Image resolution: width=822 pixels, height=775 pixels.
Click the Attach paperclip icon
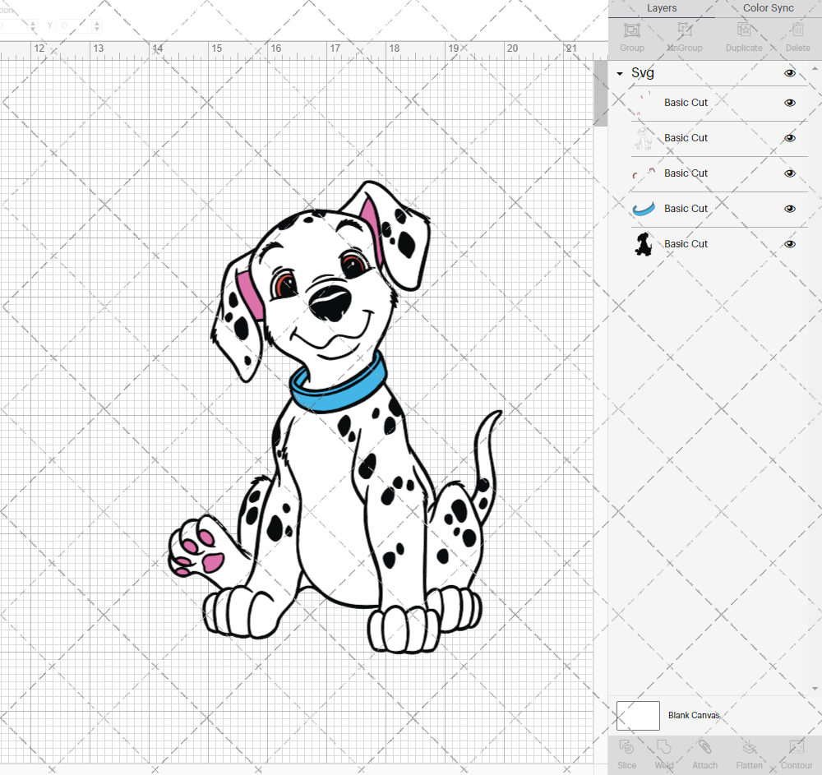pyautogui.click(x=704, y=752)
